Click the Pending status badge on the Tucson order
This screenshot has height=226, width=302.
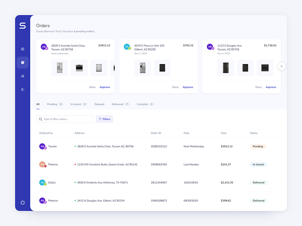coord(257,146)
